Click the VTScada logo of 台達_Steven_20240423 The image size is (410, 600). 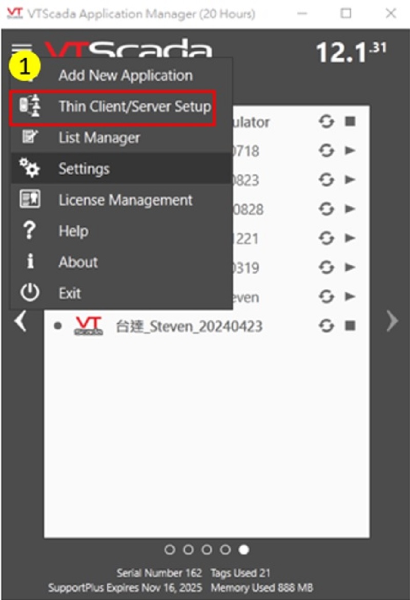pos(88,326)
